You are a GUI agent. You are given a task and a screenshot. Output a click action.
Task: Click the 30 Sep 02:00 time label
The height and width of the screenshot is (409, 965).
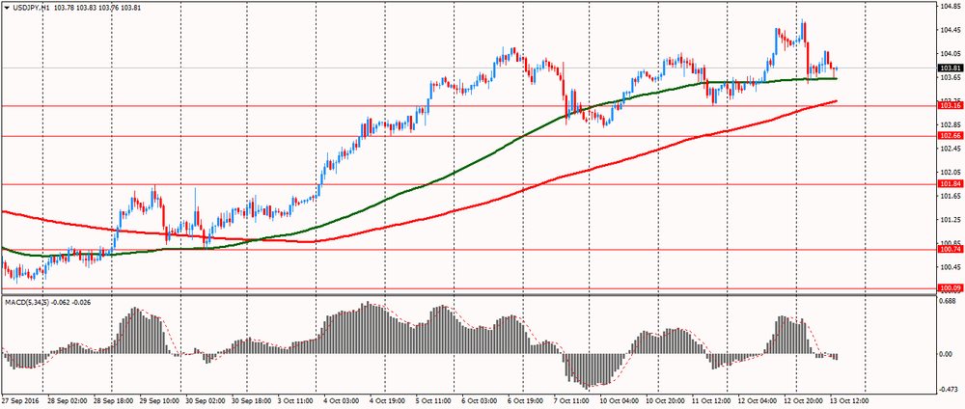click(x=205, y=400)
